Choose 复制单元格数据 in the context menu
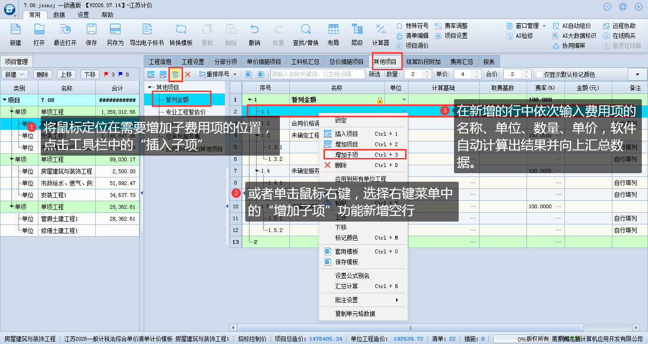This screenshot has width=648, height=344. 365,314
